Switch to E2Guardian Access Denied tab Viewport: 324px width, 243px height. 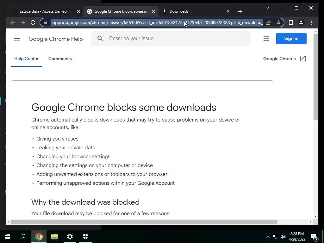(44, 11)
